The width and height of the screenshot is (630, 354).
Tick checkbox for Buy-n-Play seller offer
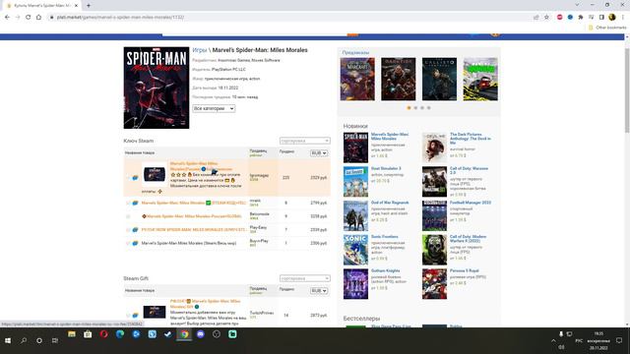(x=128, y=243)
